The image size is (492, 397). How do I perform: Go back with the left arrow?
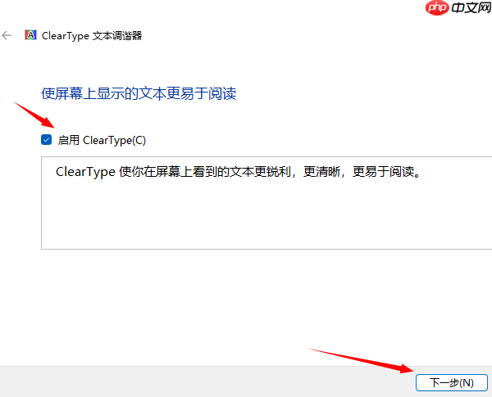7,35
